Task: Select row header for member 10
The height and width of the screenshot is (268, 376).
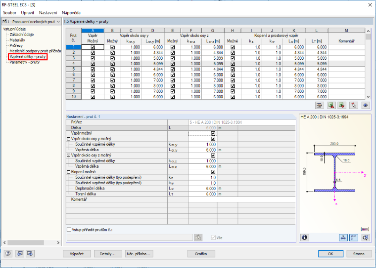Action: 74,97
